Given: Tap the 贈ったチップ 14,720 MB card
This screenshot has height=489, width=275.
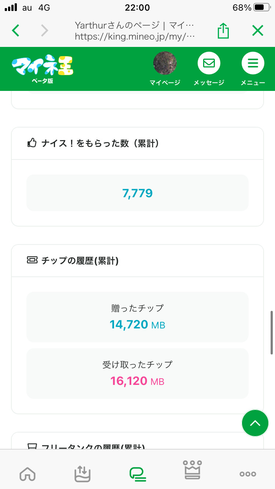Looking at the screenshot, I should (137, 317).
